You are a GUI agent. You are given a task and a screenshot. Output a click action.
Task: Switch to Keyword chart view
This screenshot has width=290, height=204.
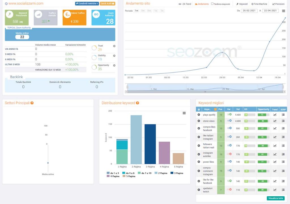pos(242,4)
